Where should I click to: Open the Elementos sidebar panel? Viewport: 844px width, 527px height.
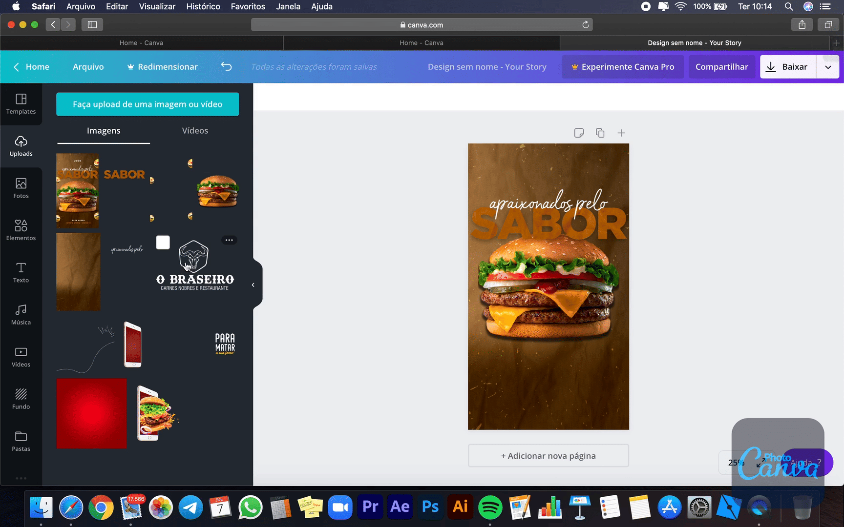(21, 230)
